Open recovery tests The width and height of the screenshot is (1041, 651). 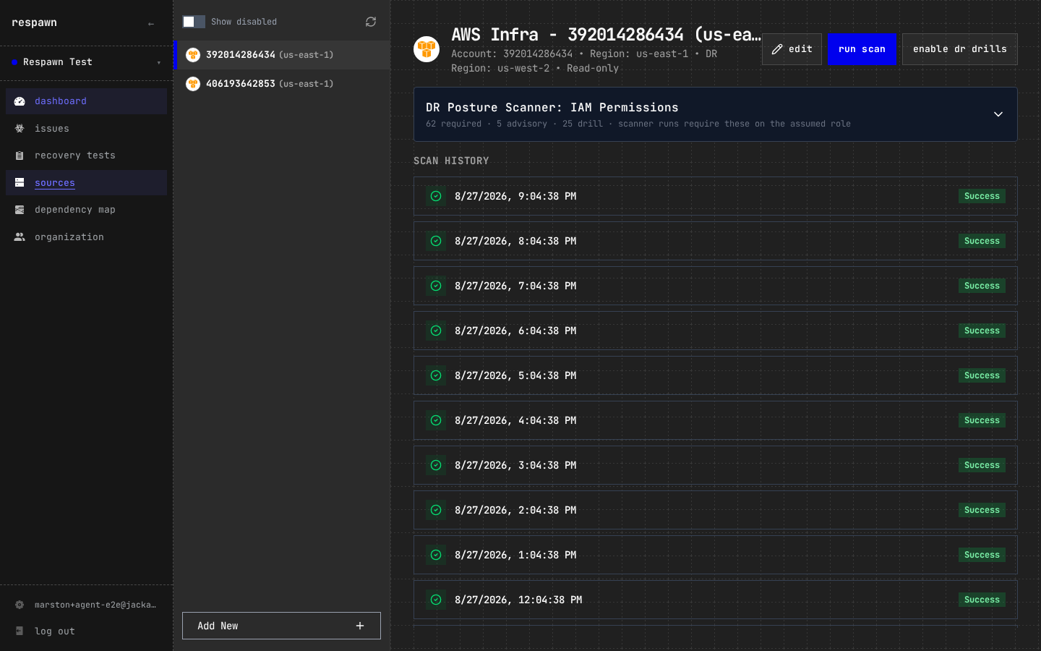click(87, 156)
